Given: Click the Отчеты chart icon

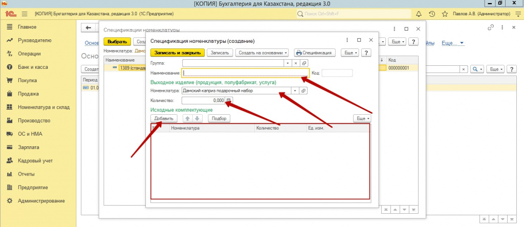Looking at the screenshot, I should tap(10, 174).
